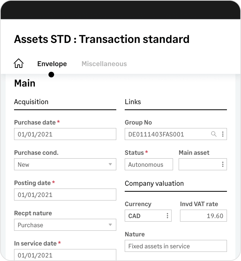The height and width of the screenshot is (261, 241).
Task: Click the Invd VAT rate field
Action: pos(203,216)
